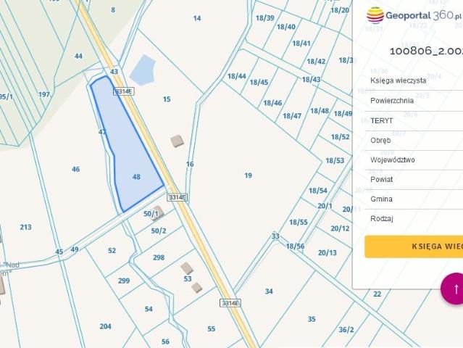This screenshot has width=463, height=348.
Task: Click parcel label 18/52
Action: 340,137
